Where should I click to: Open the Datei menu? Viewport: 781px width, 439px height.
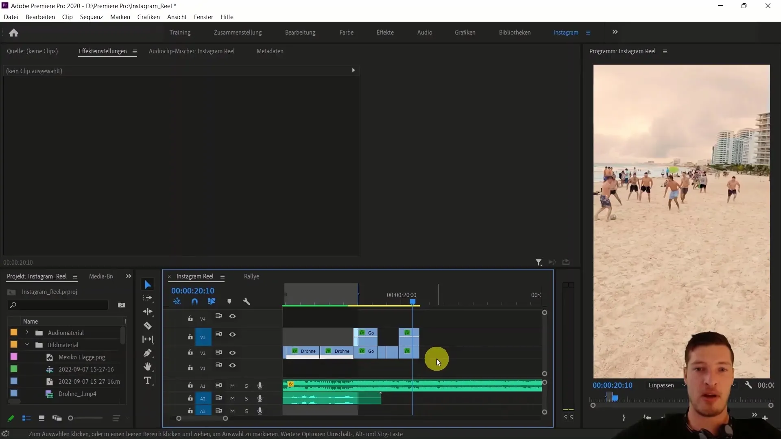click(x=11, y=17)
